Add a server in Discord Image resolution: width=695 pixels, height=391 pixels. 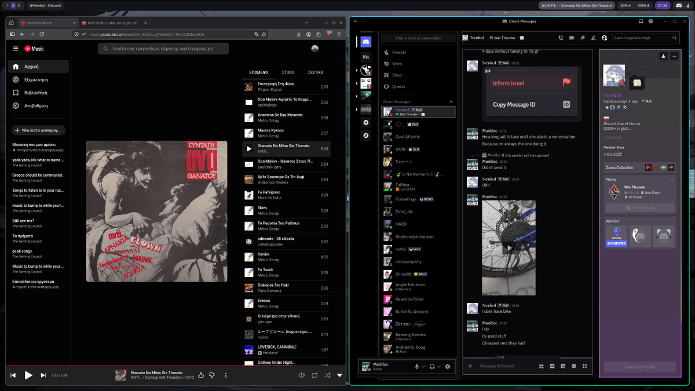click(365, 122)
